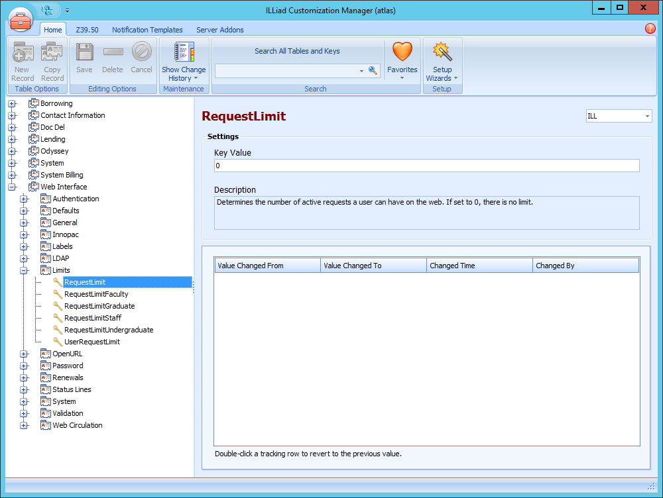This screenshot has height=498, width=663.
Task: Click the Server Addons tab
Action: click(219, 29)
